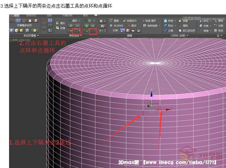The width and height of the screenshot is (226, 168).
Task: Click the 环 ring button
Action: (87, 20)
